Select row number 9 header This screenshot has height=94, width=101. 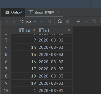tap(6, 83)
